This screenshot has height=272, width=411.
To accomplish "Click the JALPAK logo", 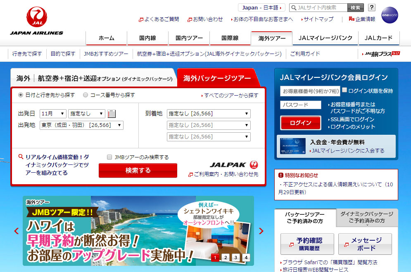I will point(234,164).
